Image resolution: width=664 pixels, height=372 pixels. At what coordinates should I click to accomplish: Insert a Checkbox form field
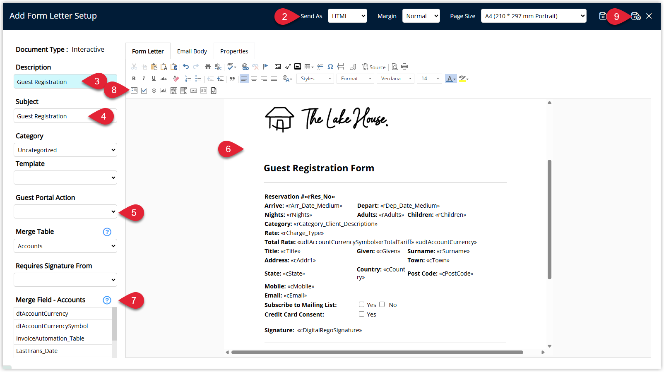[144, 91]
